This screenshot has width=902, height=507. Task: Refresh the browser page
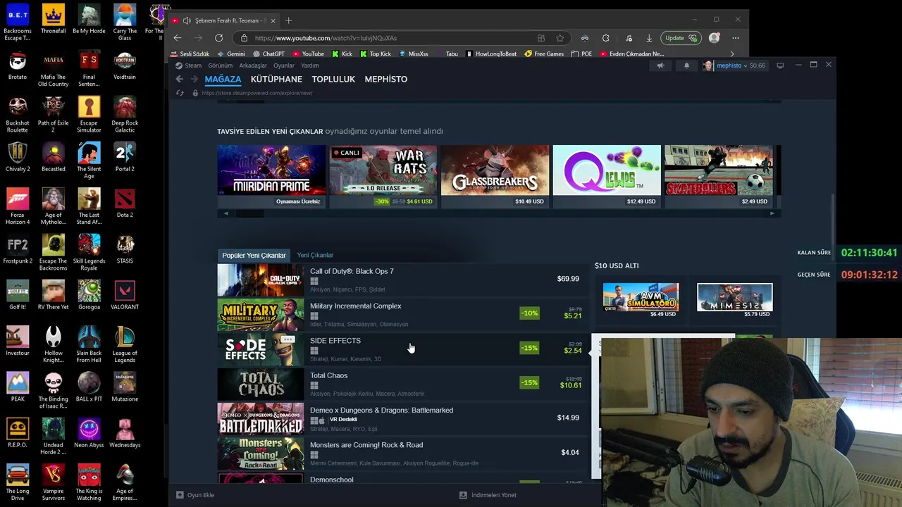point(219,38)
